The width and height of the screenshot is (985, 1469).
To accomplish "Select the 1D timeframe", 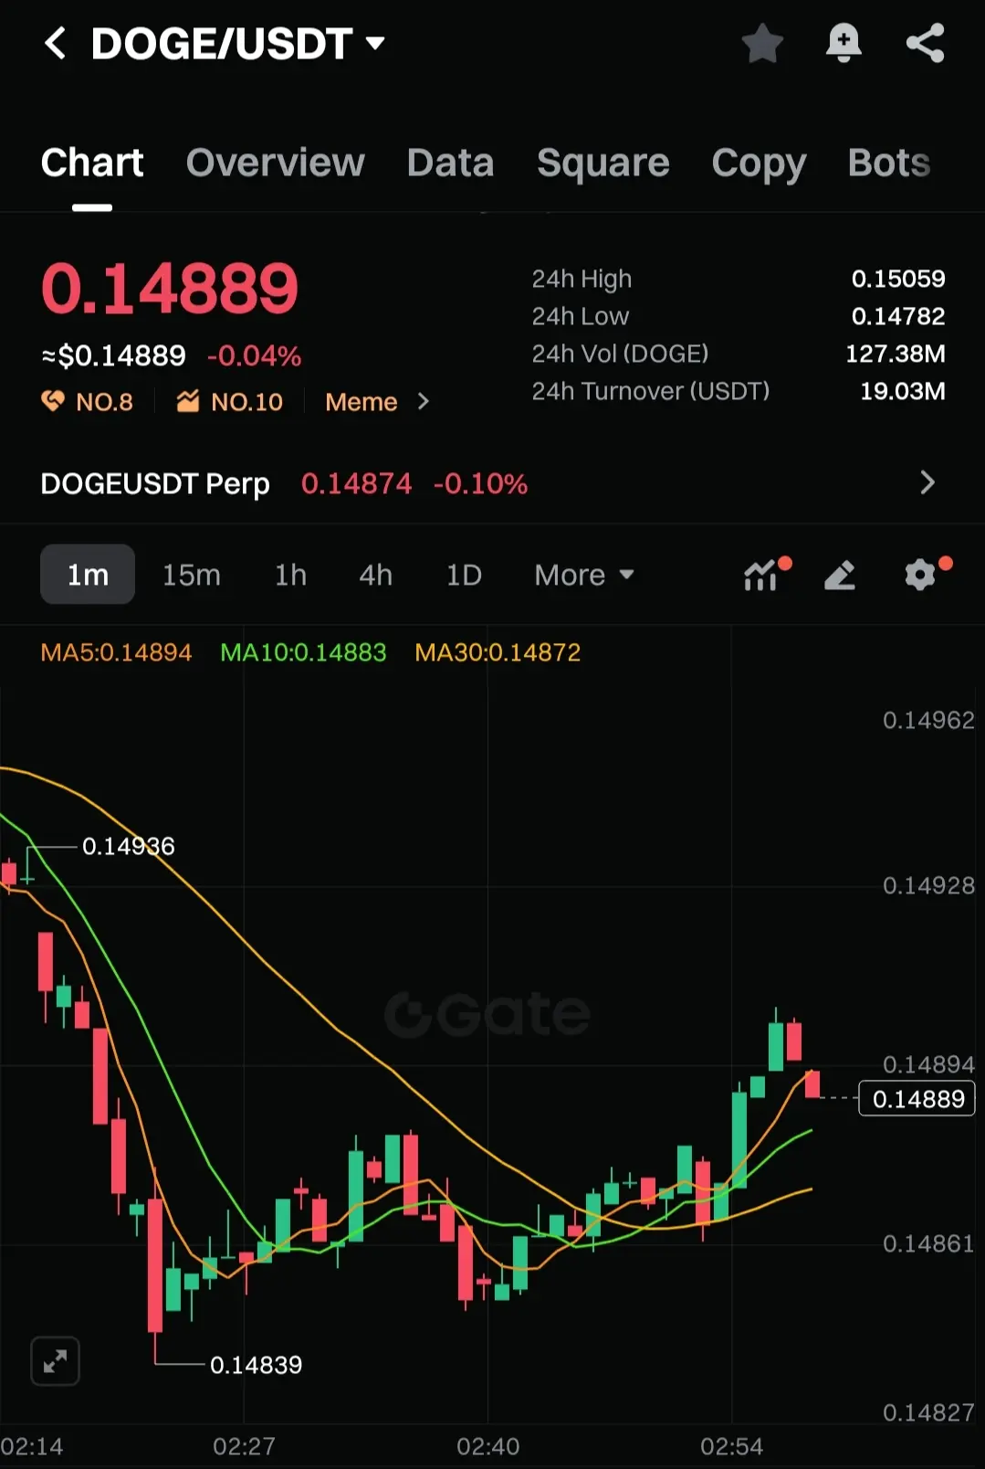I will click(464, 575).
